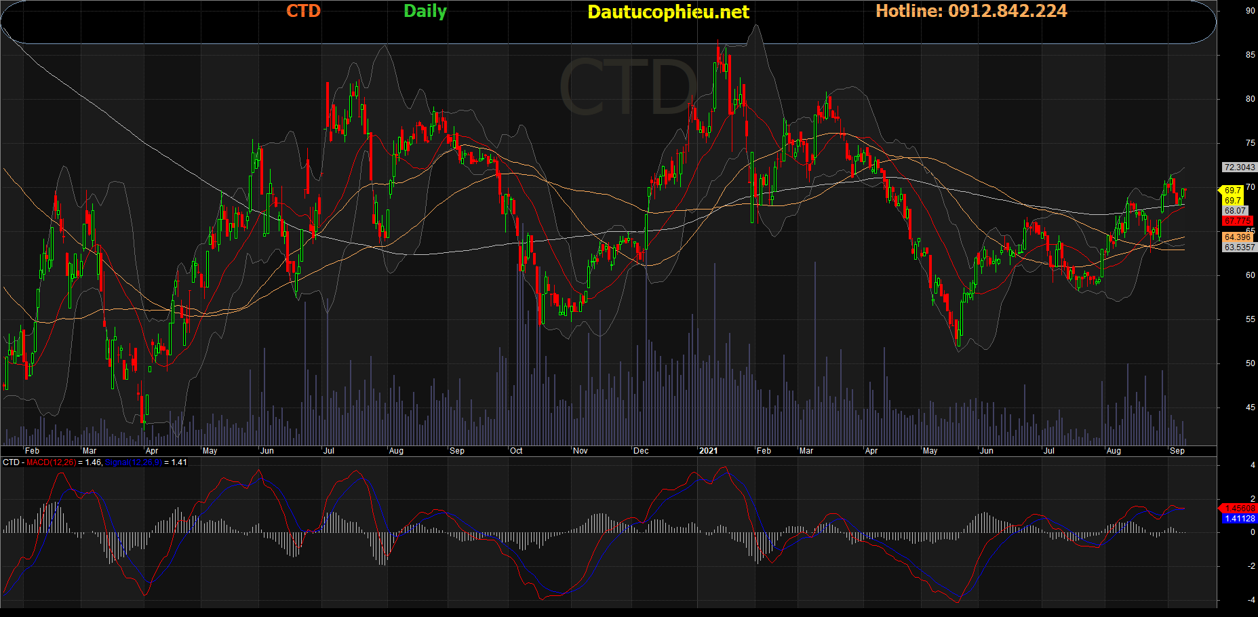1258x617 pixels.
Task: Select the 72.3043 upper band price tag
Action: coord(1239,167)
